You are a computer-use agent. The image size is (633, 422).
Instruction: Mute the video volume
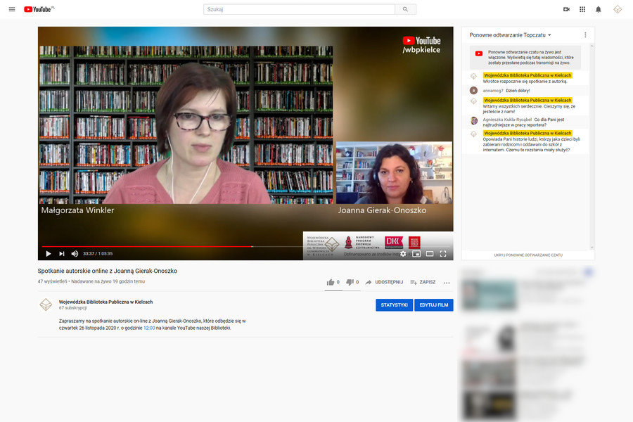pyautogui.click(x=75, y=254)
